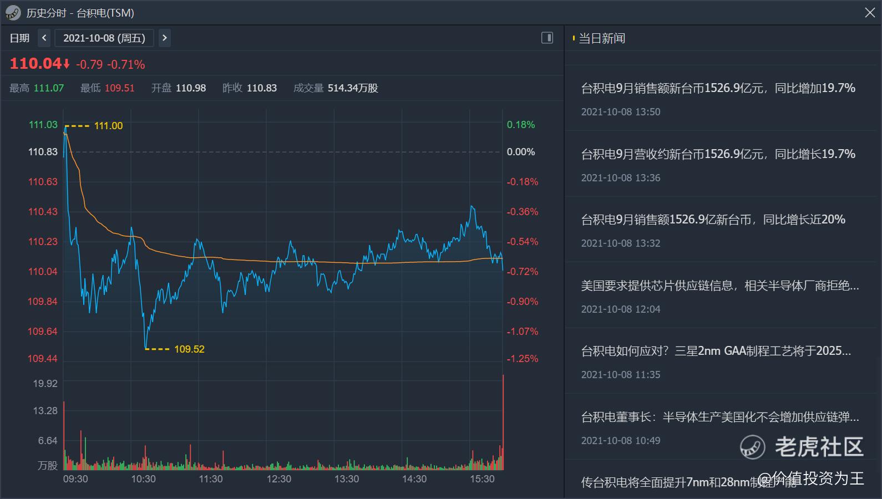
Task: Close the 历史分时 window
Action: [869, 12]
